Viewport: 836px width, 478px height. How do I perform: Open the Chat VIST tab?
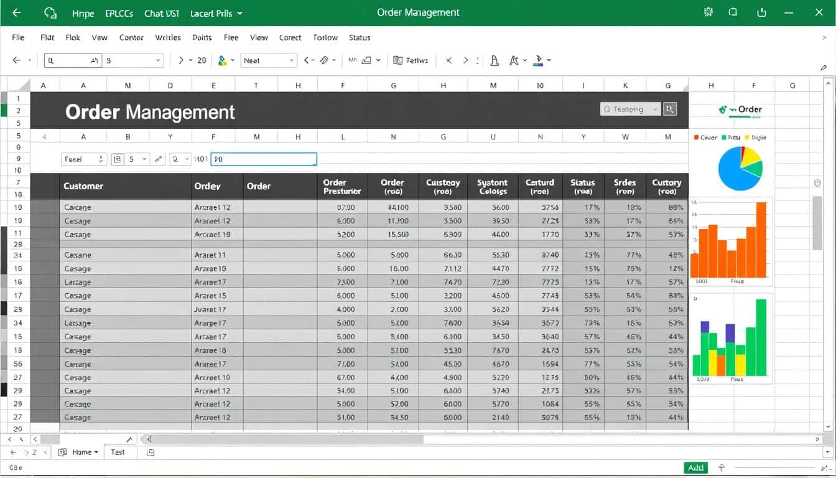(x=162, y=13)
